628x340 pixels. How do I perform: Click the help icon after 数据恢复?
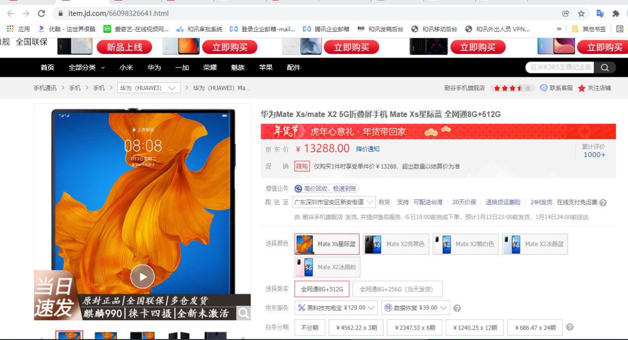(457, 308)
